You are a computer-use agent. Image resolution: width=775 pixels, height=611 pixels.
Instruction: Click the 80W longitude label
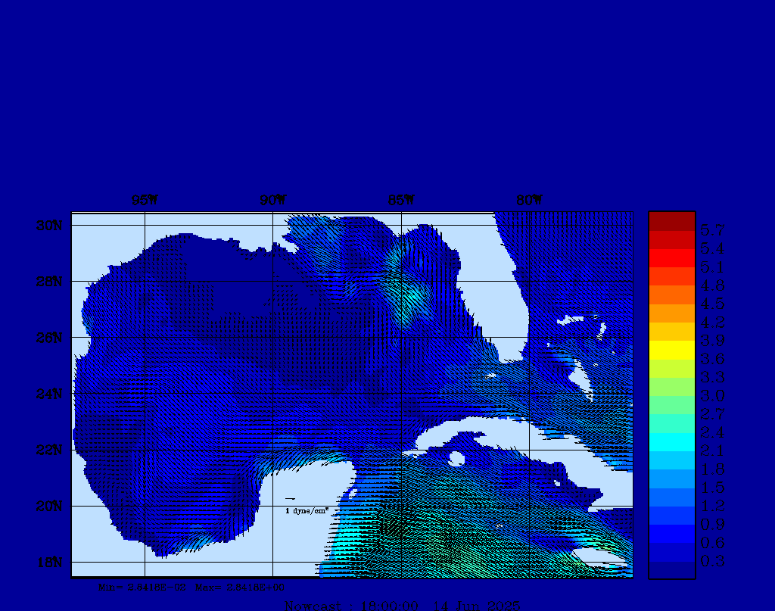529,201
